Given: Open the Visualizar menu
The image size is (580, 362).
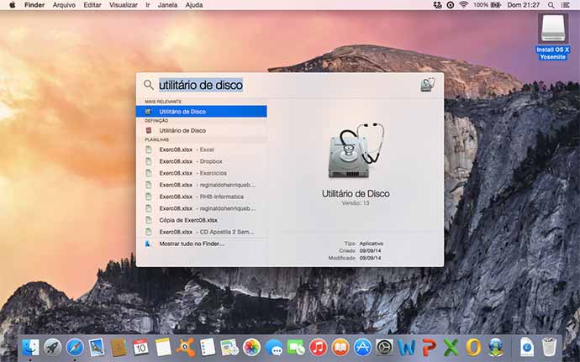Looking at the screenshot, I should [124, 5].
